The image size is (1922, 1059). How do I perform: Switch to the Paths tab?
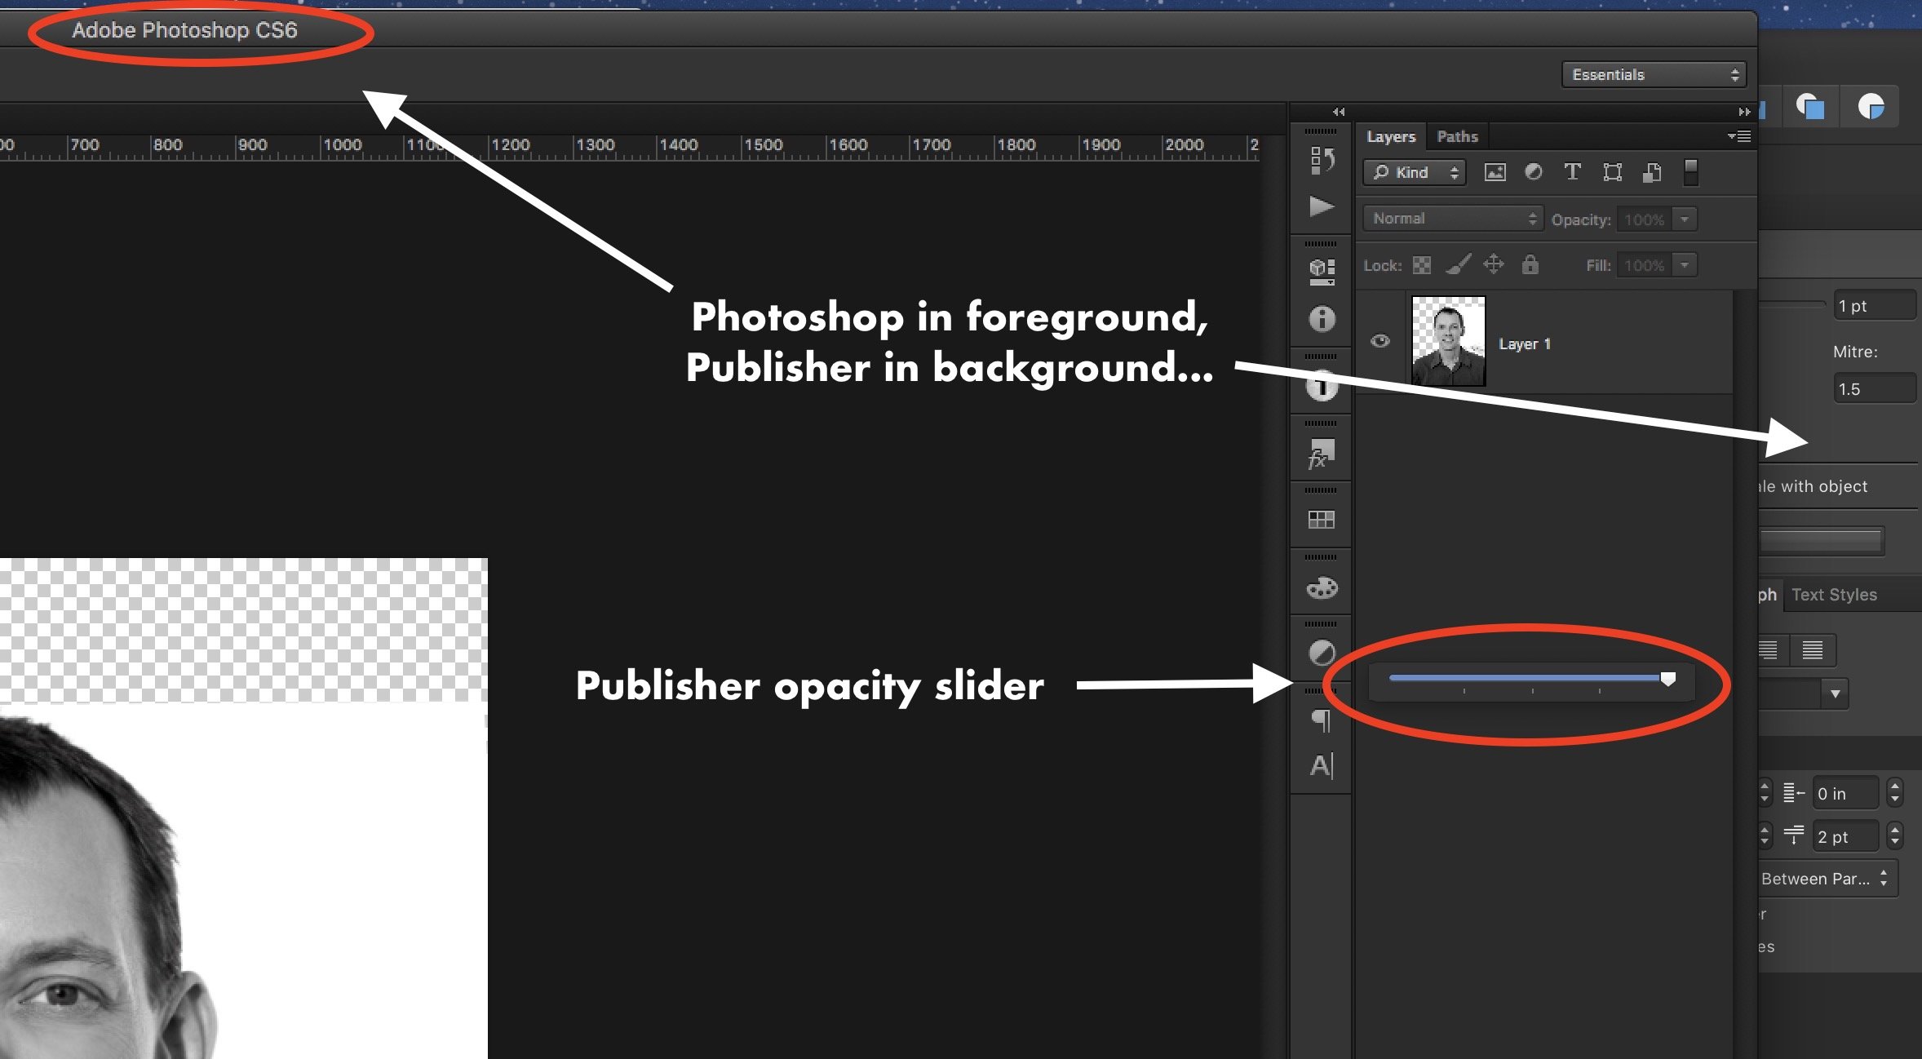(x=1457, y=136)
